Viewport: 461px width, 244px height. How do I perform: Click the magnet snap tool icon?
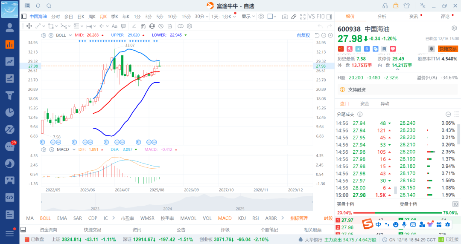click(x=143, y=26)
